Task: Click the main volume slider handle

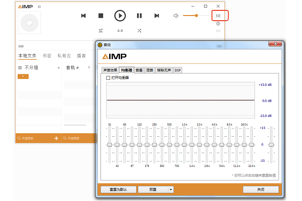Action: (x=196, y=16)
